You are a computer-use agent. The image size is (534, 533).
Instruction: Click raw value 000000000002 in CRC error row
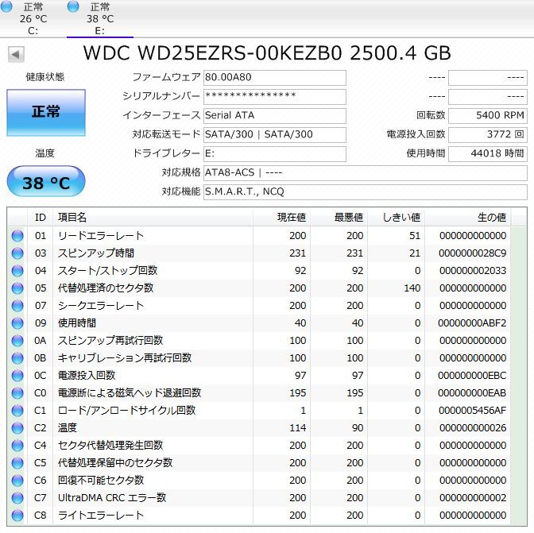[473, 498]
